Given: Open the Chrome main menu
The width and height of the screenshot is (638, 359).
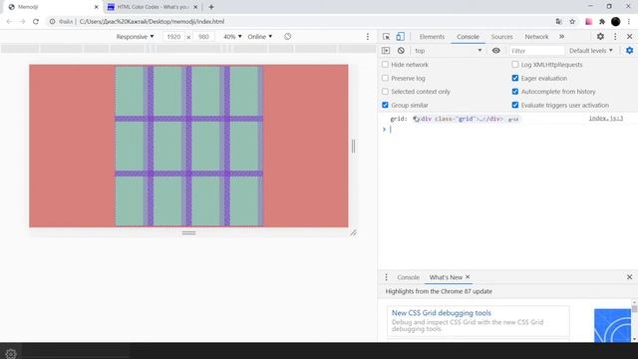Looking at the screenshot, I should point(629,22).
